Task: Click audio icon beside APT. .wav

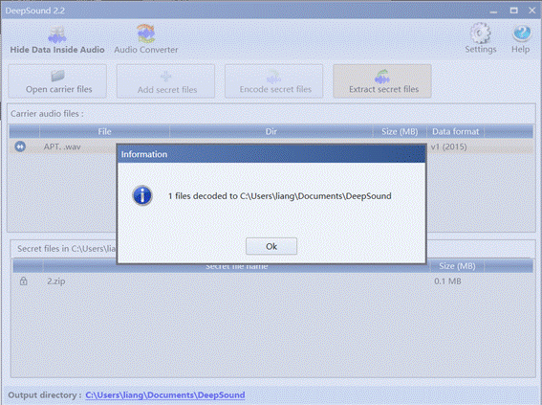Action: 20,146
